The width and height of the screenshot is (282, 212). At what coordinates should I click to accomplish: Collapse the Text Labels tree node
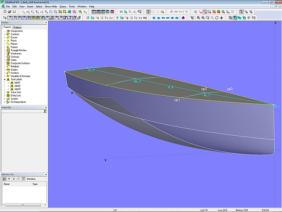click(x=4, y=80)
